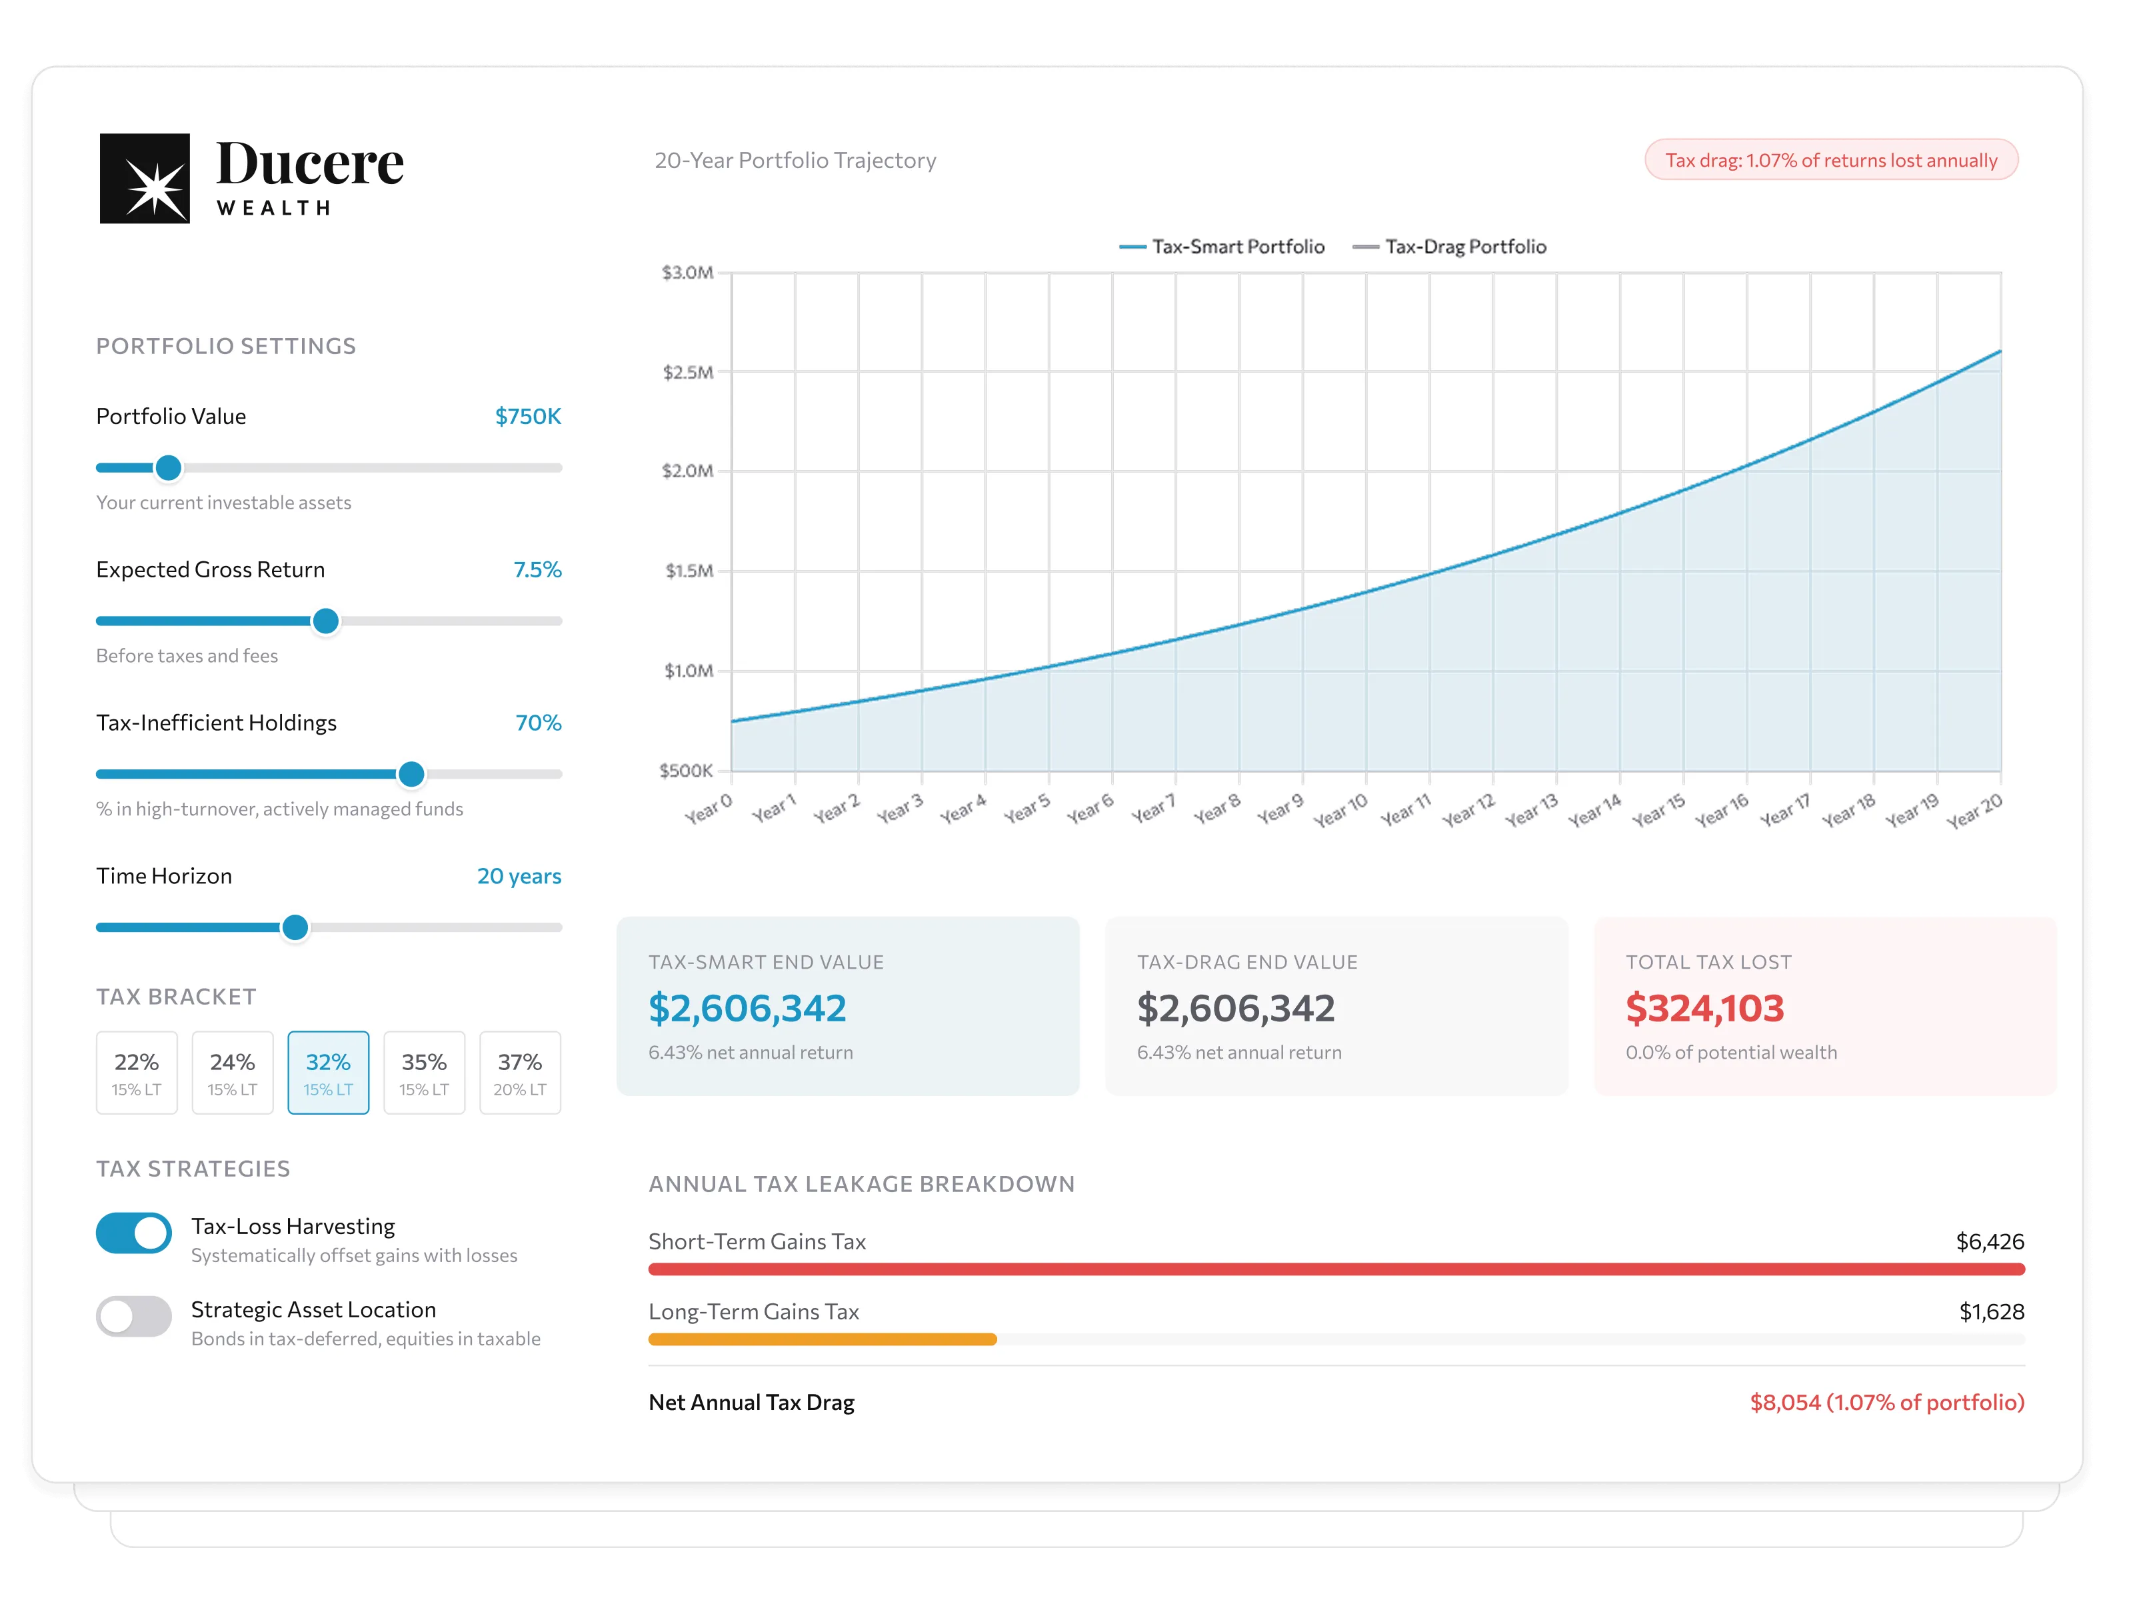Enable the Strategic Asset Location switch
This screenshot has height=1600, width=2133.
(134, 1315)
